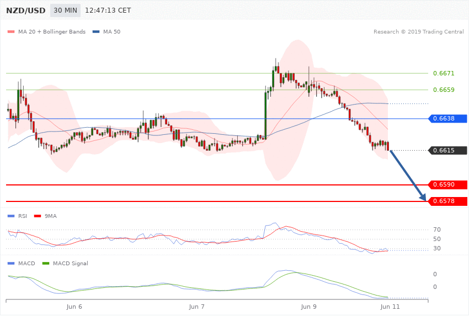Image resolution: width=469 pixels, height=317 pixels.
Task: Click the MACD Signal green legend swatch
Action: coord(46,263)
